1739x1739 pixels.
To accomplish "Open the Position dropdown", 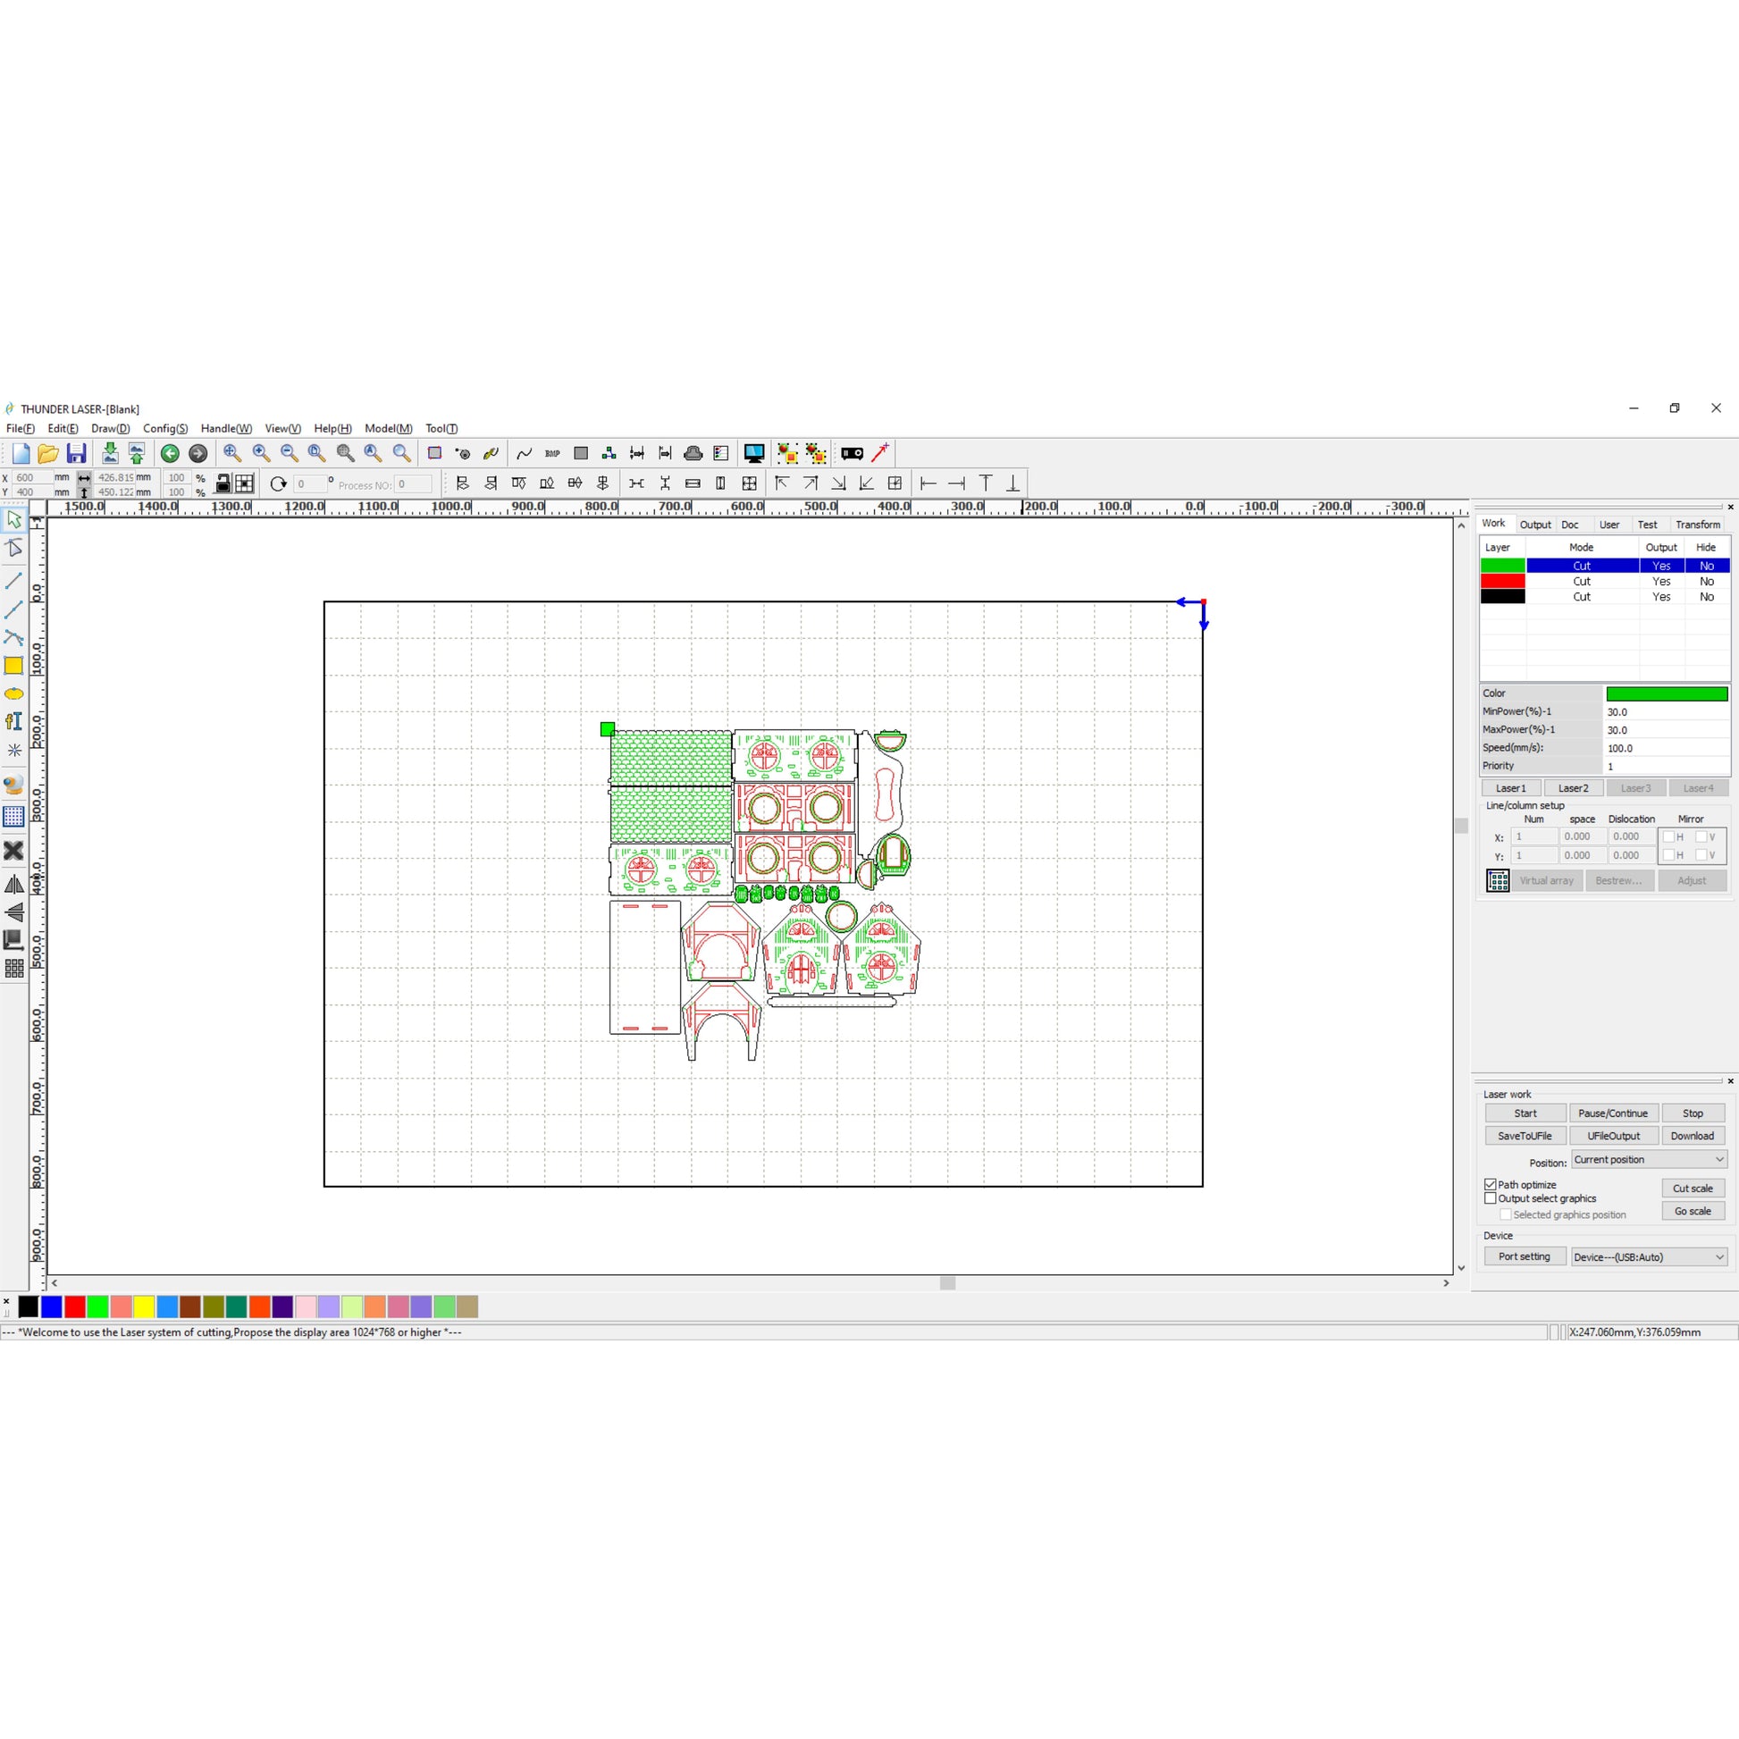I will tap(1648, 1159).
